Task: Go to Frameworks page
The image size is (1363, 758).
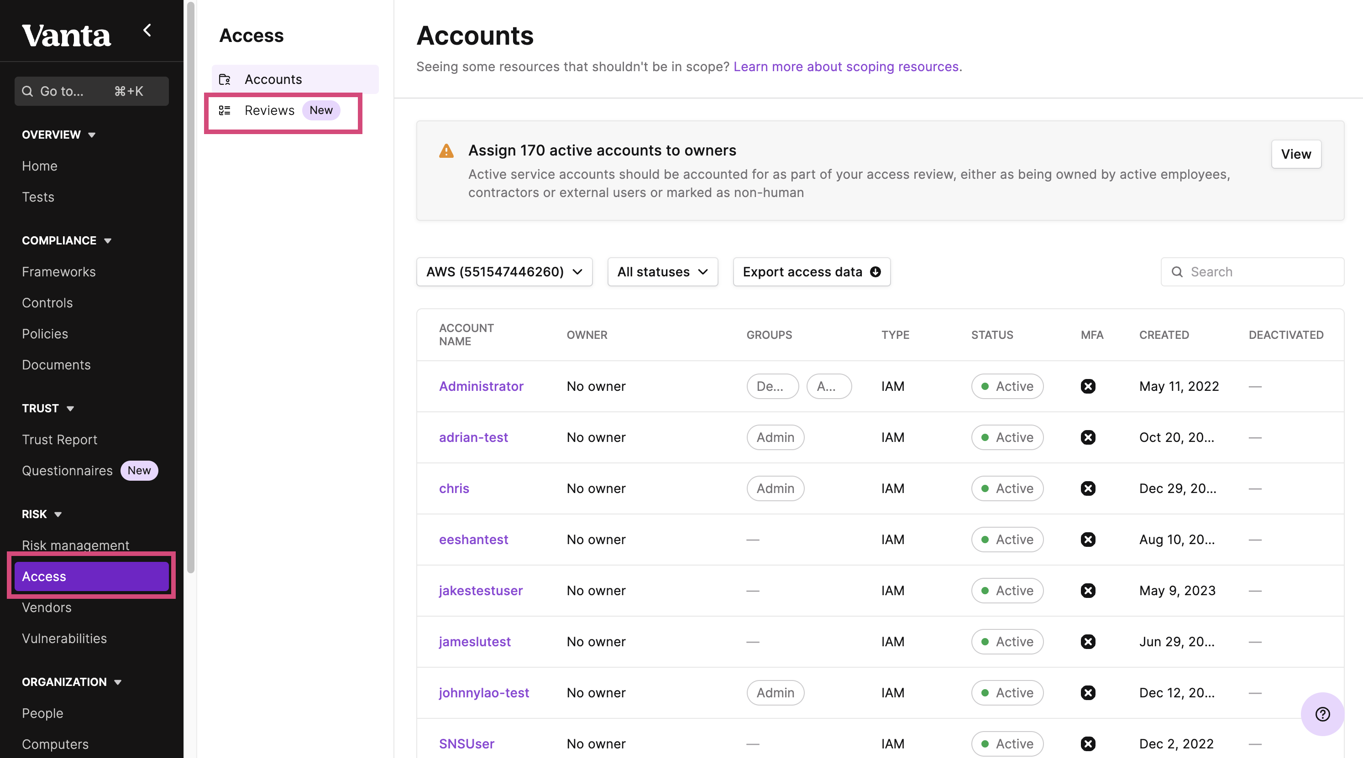Action: (59, 272)
